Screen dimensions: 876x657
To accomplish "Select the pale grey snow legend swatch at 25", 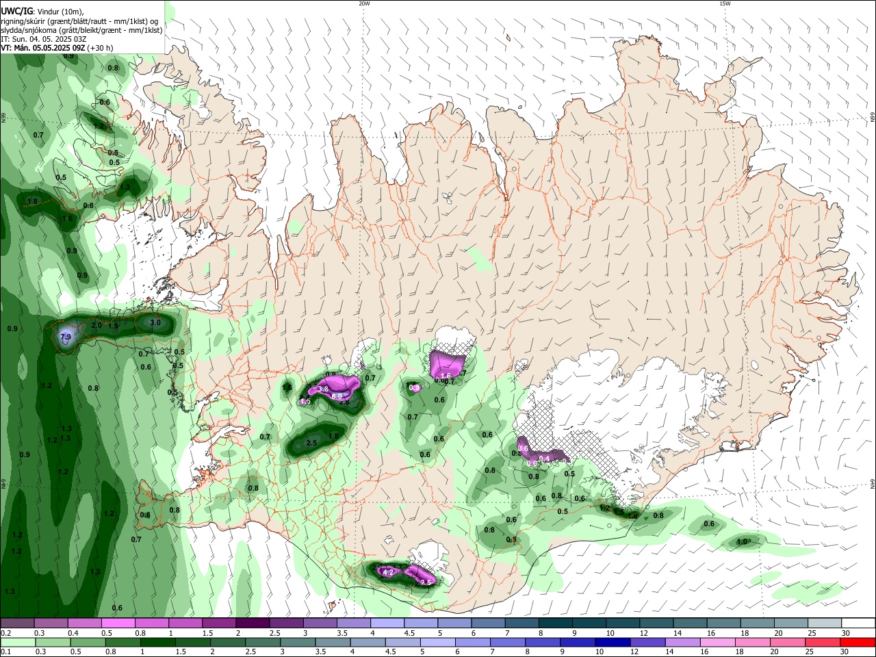I will tap(823, 623).
